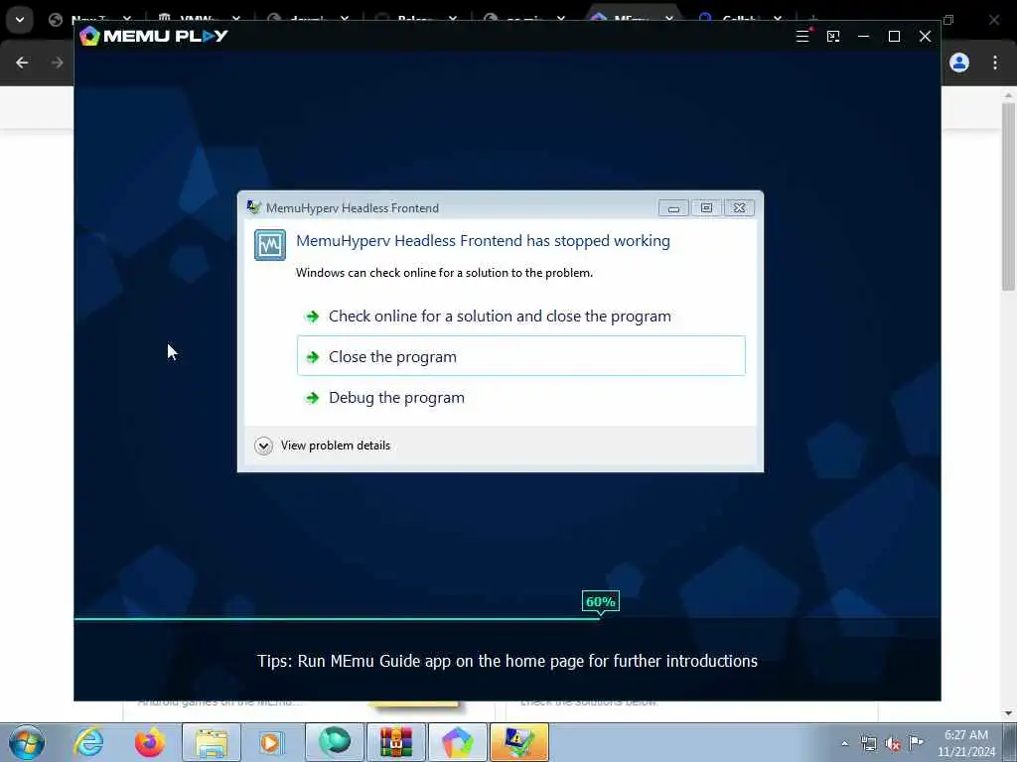Click the network tray icon
Screen dimensions: 1017x762
(x=868, y=743)
